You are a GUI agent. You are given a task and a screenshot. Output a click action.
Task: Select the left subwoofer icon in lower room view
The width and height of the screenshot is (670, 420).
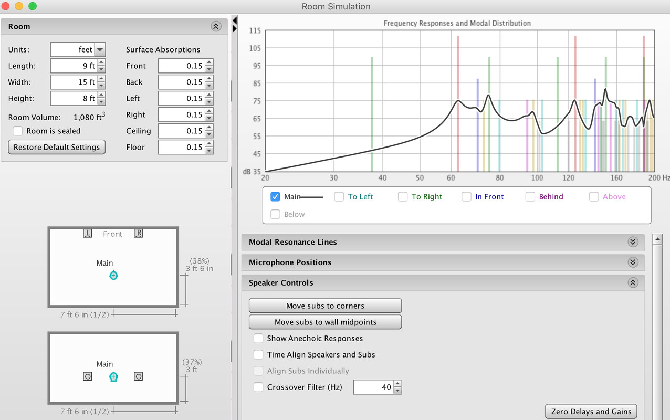click(88, 376)
